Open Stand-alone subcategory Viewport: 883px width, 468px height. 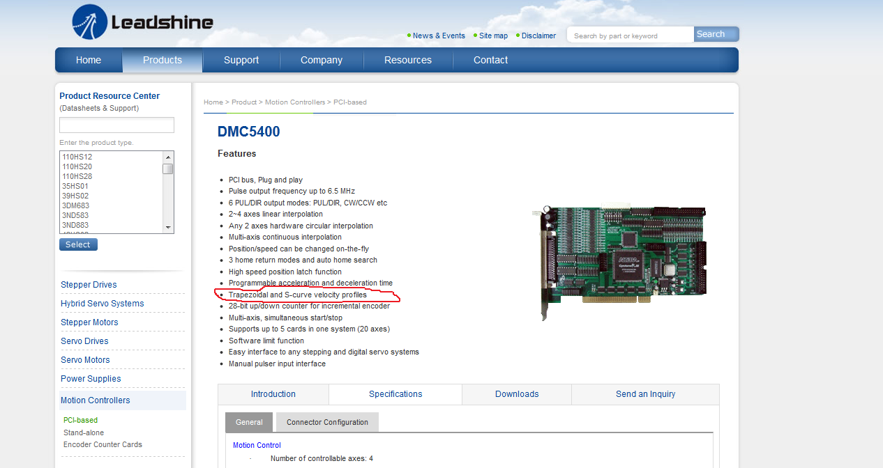pyautogui.click(x=84, y=432)
